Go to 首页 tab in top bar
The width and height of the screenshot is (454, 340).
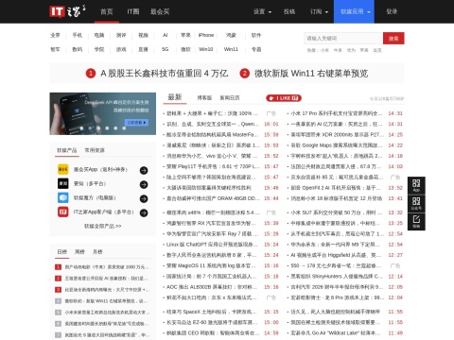[107, 11]
